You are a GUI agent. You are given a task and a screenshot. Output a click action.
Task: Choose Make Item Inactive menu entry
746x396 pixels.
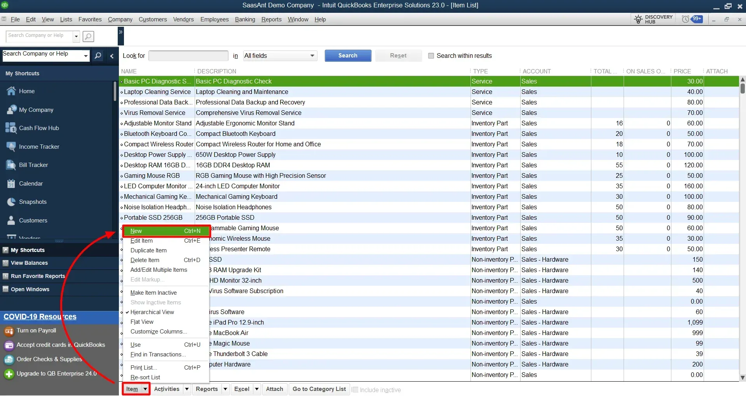coord(166,293)
